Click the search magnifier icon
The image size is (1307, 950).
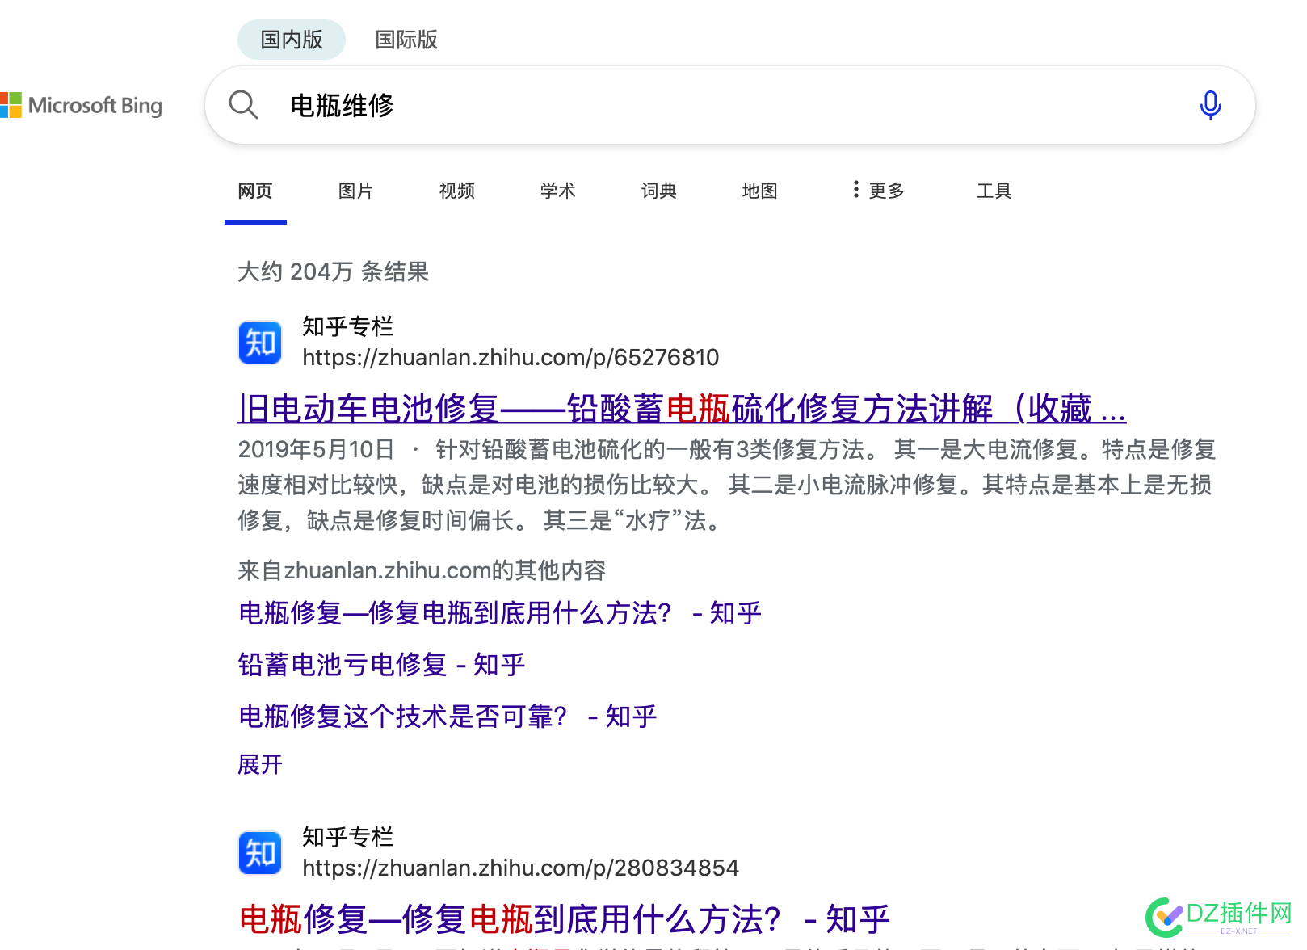tap(243, 105)
